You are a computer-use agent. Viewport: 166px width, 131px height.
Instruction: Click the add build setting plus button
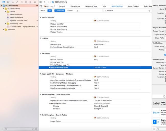[x=77, y=11]
